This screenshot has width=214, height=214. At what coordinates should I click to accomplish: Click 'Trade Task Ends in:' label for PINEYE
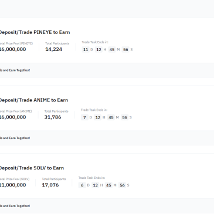click(95, 42)
